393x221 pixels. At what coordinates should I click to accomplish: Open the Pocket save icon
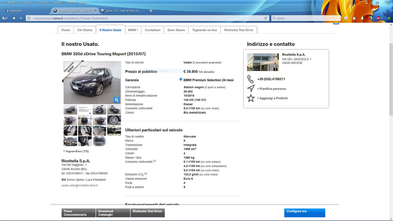click(x=346, y=18)
